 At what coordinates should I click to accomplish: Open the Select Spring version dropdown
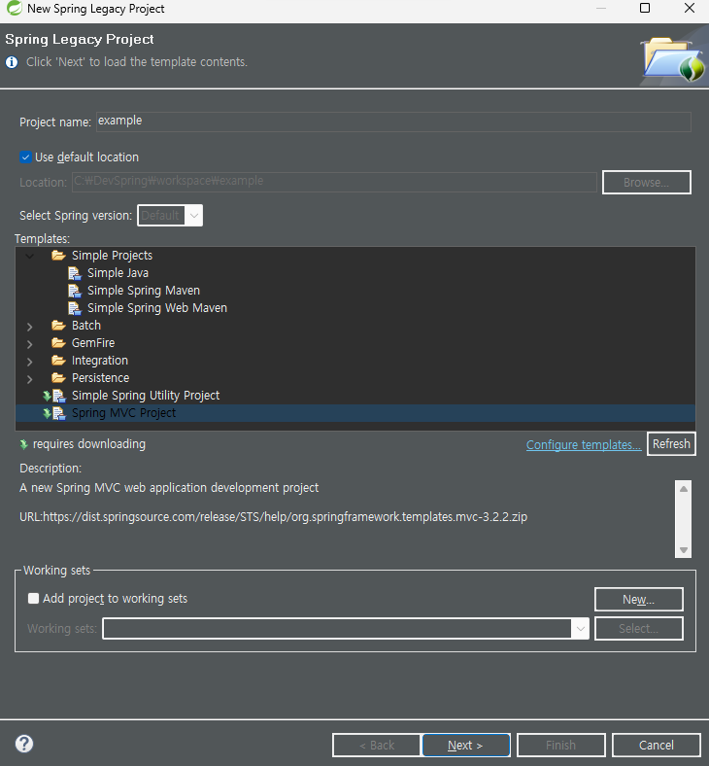(x=193, y=216)
